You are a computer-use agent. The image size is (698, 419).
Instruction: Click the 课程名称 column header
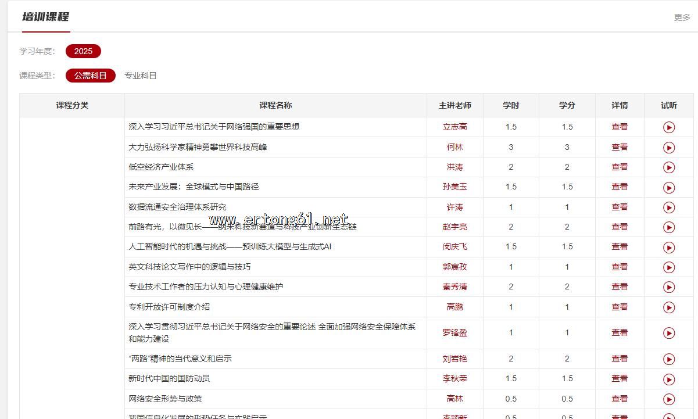tap(275, 105)
